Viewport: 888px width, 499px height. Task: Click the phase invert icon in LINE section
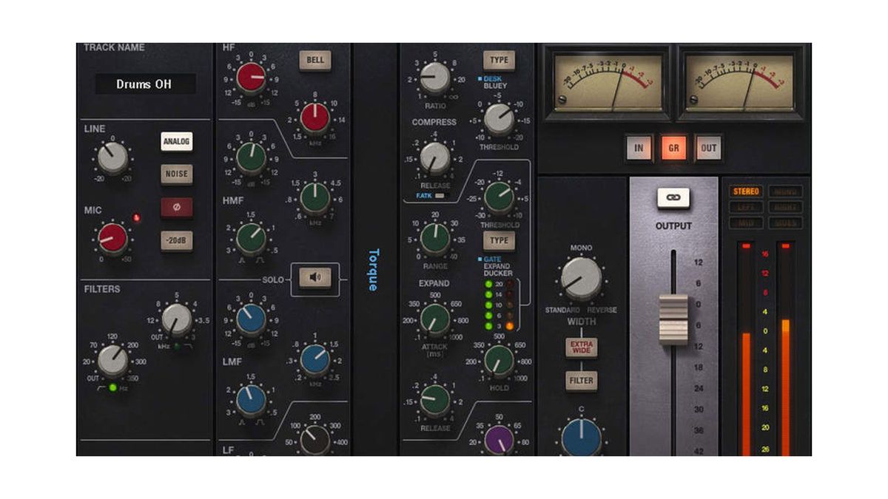175,208
